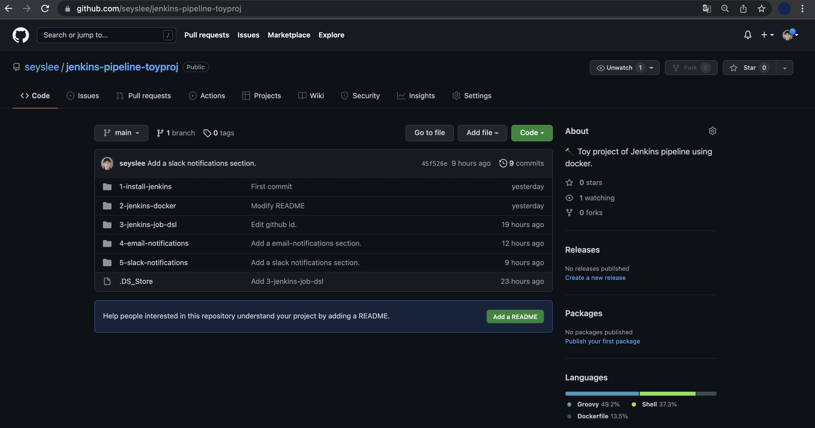
Task: Expand the Add file dropdown
Action: click(482, 133)
